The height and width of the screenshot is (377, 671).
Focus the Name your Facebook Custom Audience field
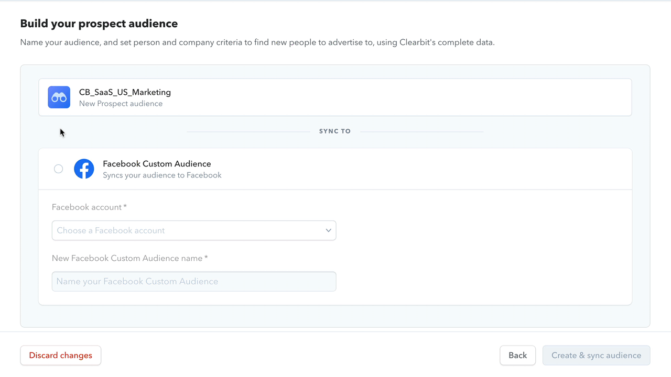pos(194,282)
